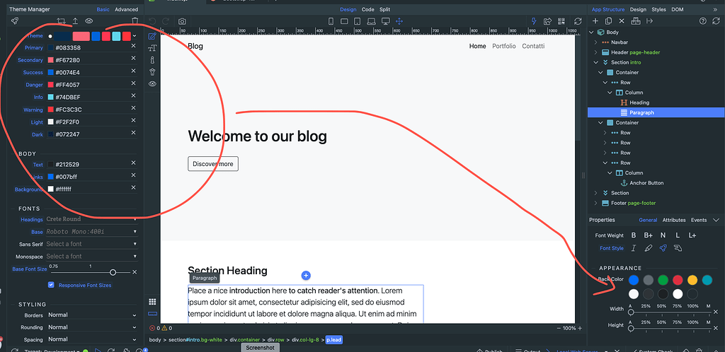Click the rocket icon in Theme Manager
The width and height of the screenshot is (725, 352).
15,21
